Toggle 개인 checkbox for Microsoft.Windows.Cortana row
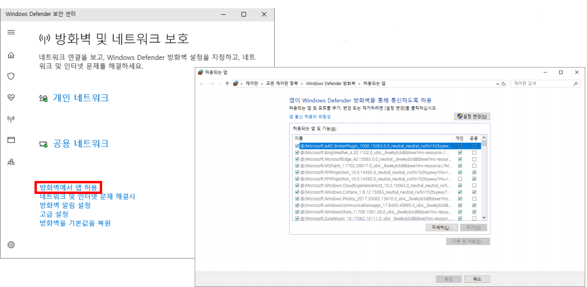Screen dimensions: 587x287 460,192
